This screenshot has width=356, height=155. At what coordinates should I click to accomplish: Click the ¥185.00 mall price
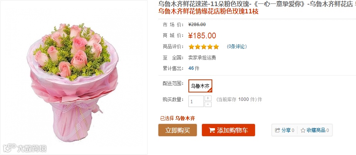tap(202, 35)
